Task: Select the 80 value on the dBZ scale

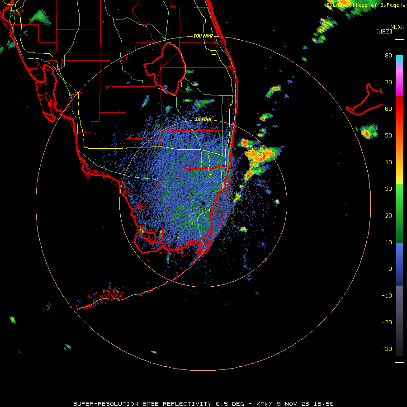Action: [388, 55]
